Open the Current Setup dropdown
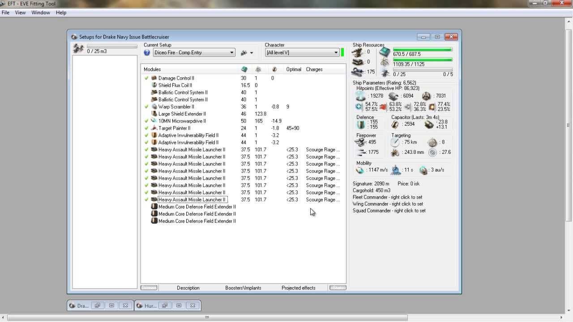Image resolution: width=573 pixels, height=322 pixels. pos(194,53)
